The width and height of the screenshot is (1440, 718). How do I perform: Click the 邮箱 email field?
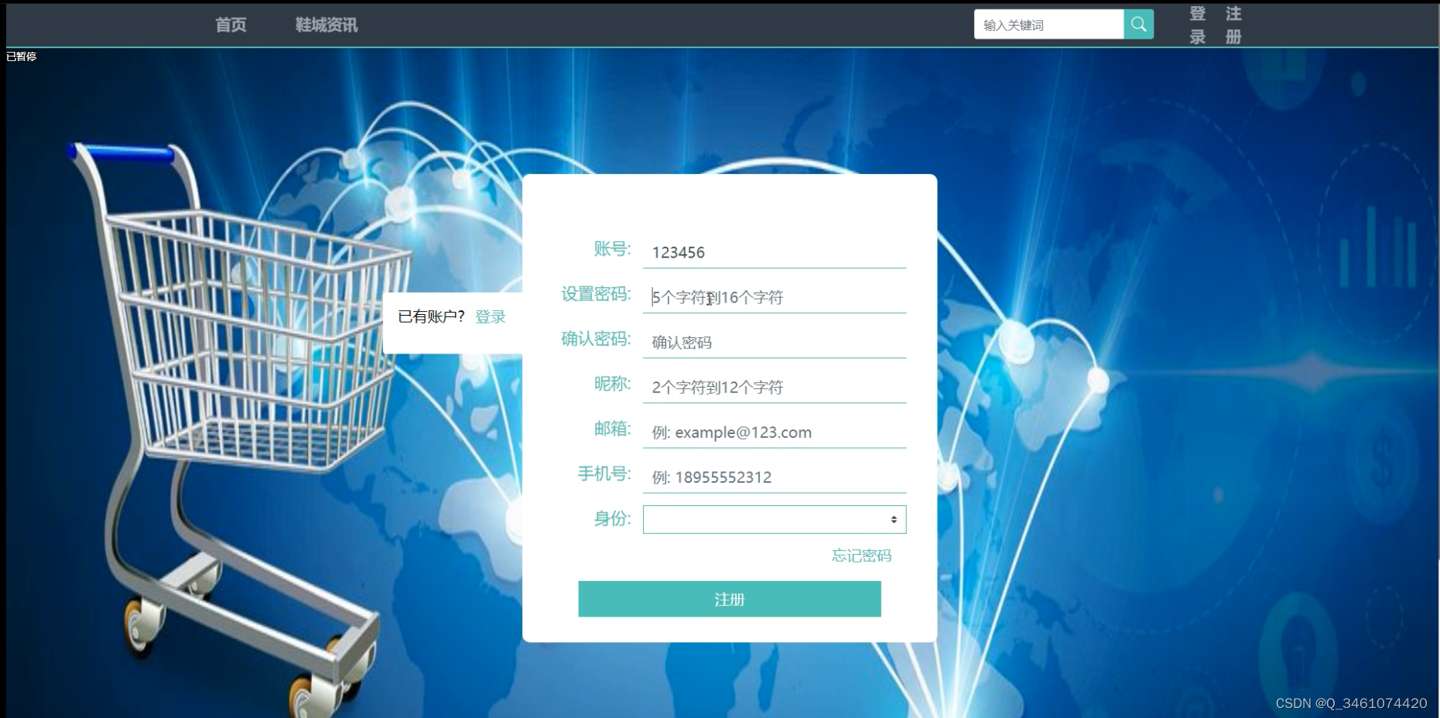774,432
